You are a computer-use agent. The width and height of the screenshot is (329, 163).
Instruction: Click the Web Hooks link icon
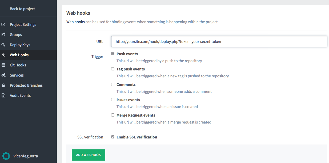[3, 55]
